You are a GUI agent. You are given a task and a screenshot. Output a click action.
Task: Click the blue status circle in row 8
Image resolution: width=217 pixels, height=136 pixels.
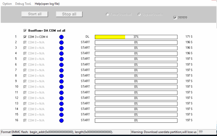(x=61, y=76)
